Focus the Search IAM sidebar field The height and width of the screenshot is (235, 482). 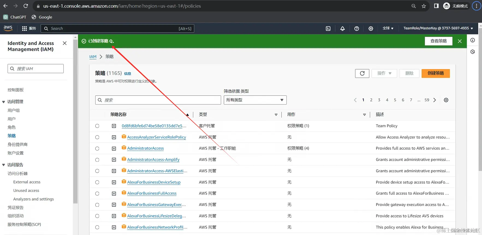pos(35,69)
